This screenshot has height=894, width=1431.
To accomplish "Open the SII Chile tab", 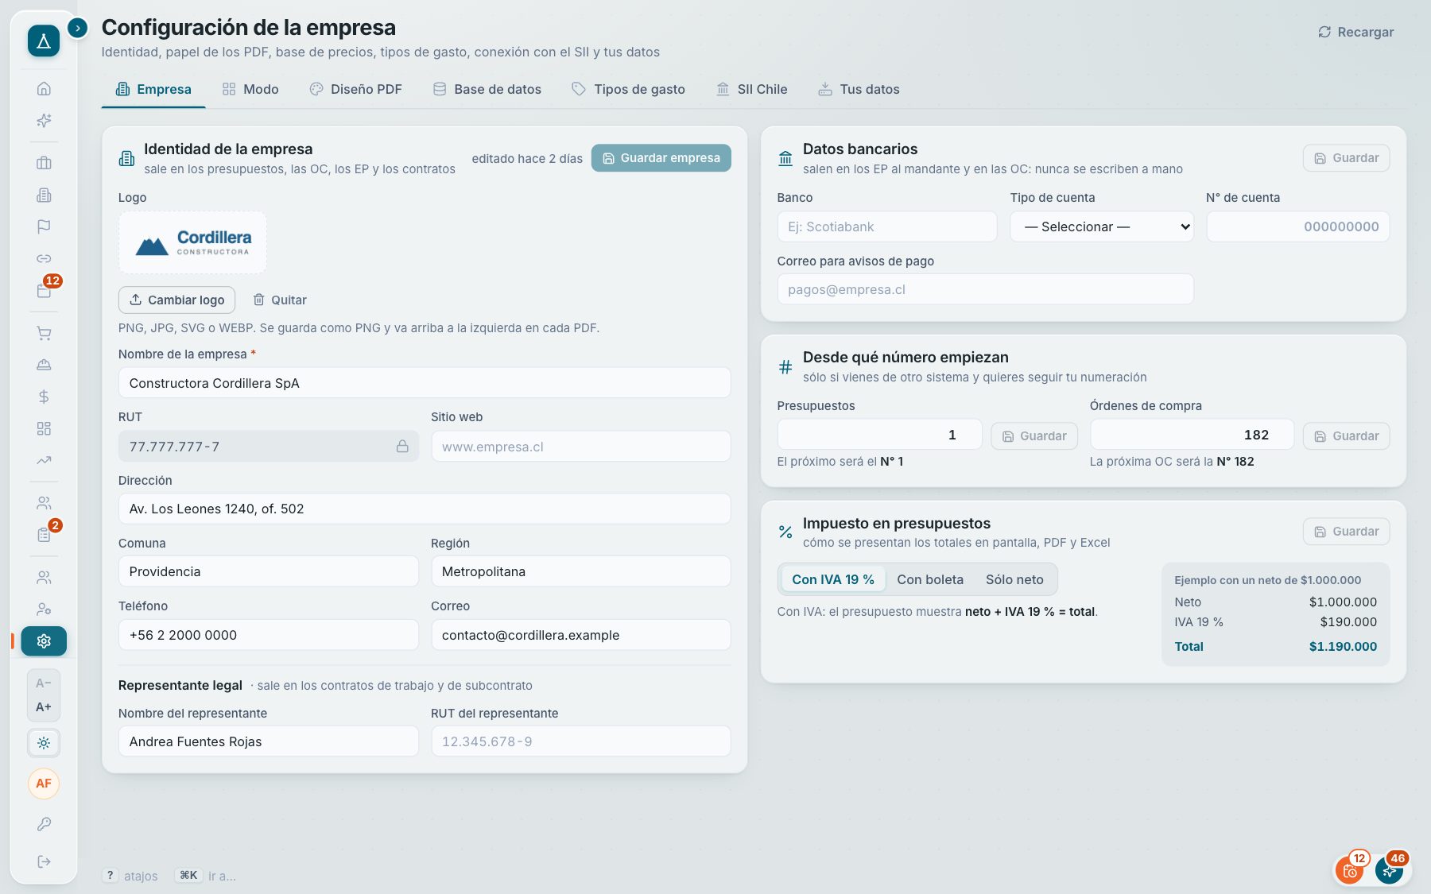I will point(751,89).
